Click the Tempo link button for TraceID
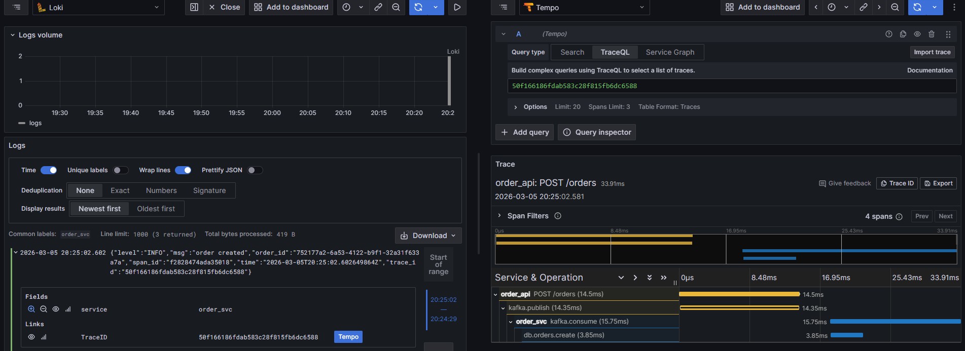 [x=348, y=337]
